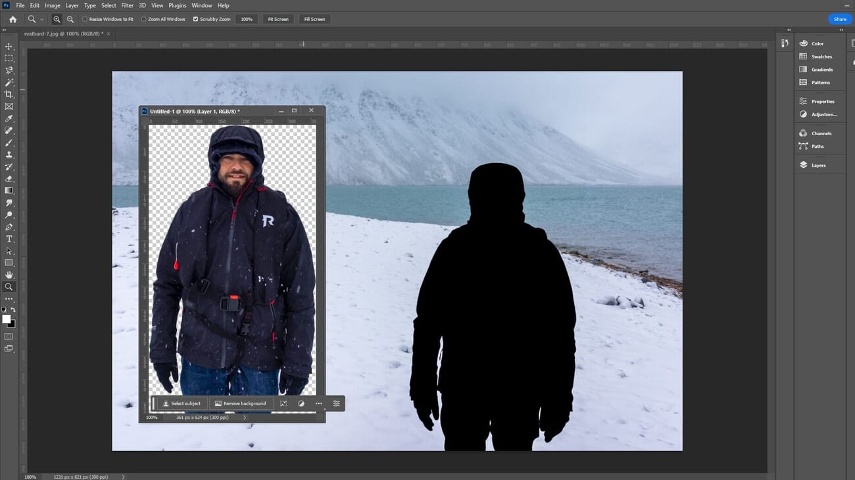855x480 pixels.
Task: Open more options in the contextual taskbar
Action: 318,403
